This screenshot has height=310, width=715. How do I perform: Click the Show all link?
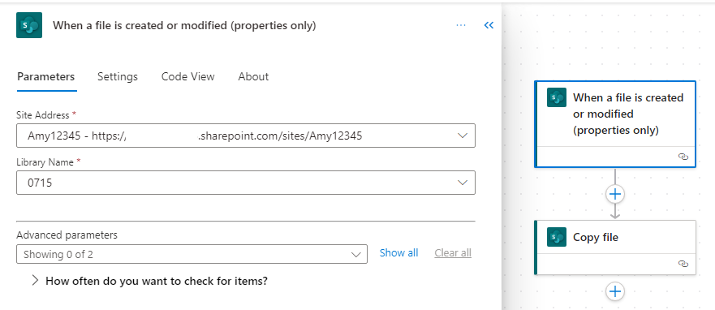click(398, 253)
